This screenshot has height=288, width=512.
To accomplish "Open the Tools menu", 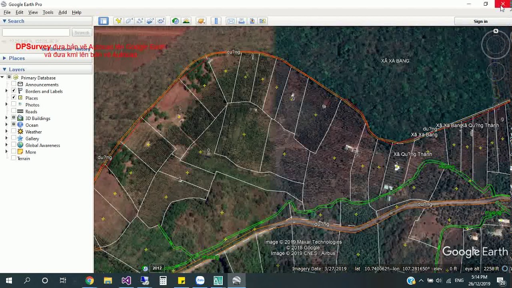I will [48, 12].
